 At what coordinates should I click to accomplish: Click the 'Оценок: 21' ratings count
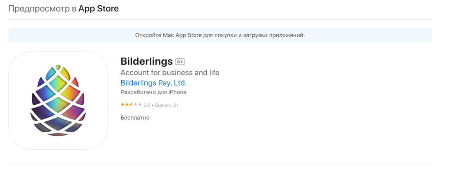tap(167, 105)
